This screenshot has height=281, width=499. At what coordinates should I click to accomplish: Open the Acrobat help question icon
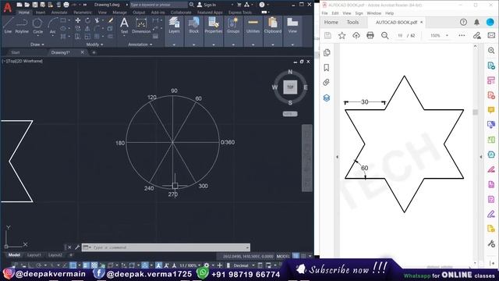click(x=463, y=22)
